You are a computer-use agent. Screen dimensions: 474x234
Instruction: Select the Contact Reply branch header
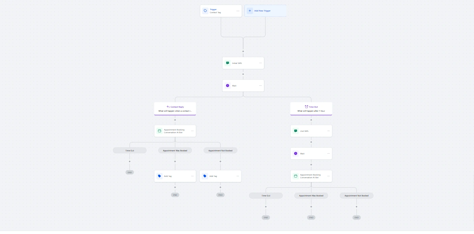(175, 109)
